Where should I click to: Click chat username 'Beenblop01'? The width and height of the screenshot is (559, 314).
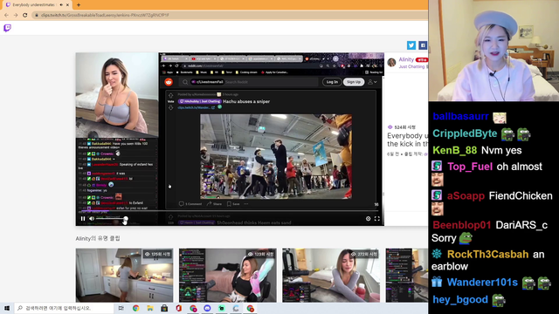point(462,225)
